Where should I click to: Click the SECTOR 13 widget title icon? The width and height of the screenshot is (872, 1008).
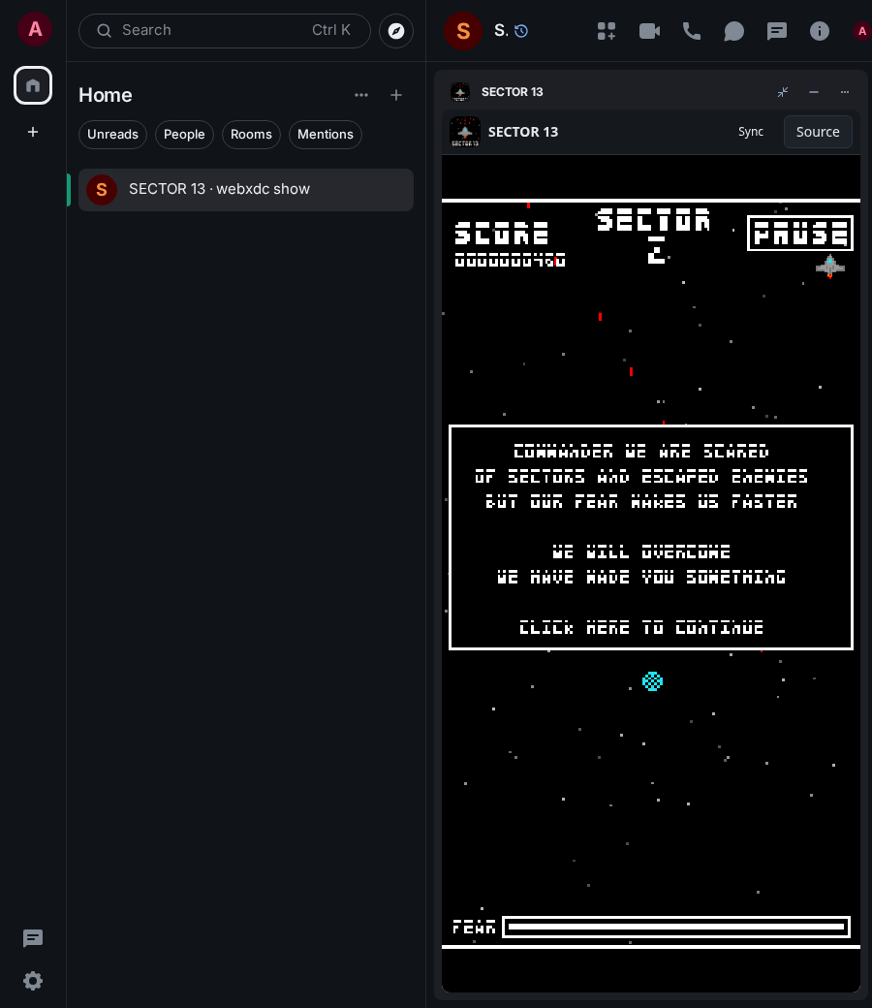(460, 92)
